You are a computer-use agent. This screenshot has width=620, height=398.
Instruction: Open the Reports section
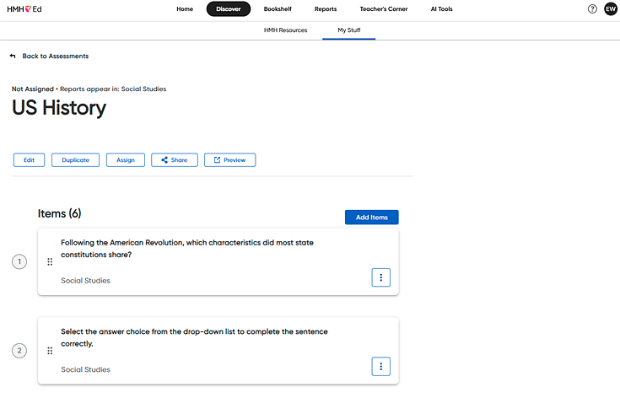click(x=326, y=9)
